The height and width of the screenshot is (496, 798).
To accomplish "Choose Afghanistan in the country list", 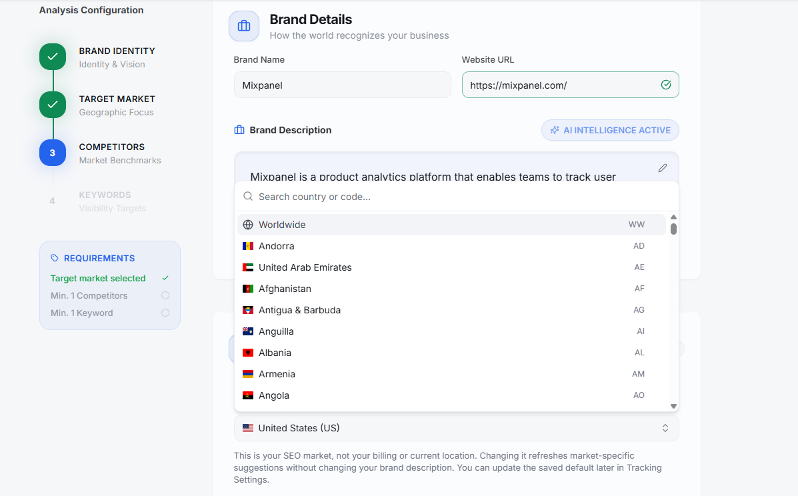I will (451, 289).
